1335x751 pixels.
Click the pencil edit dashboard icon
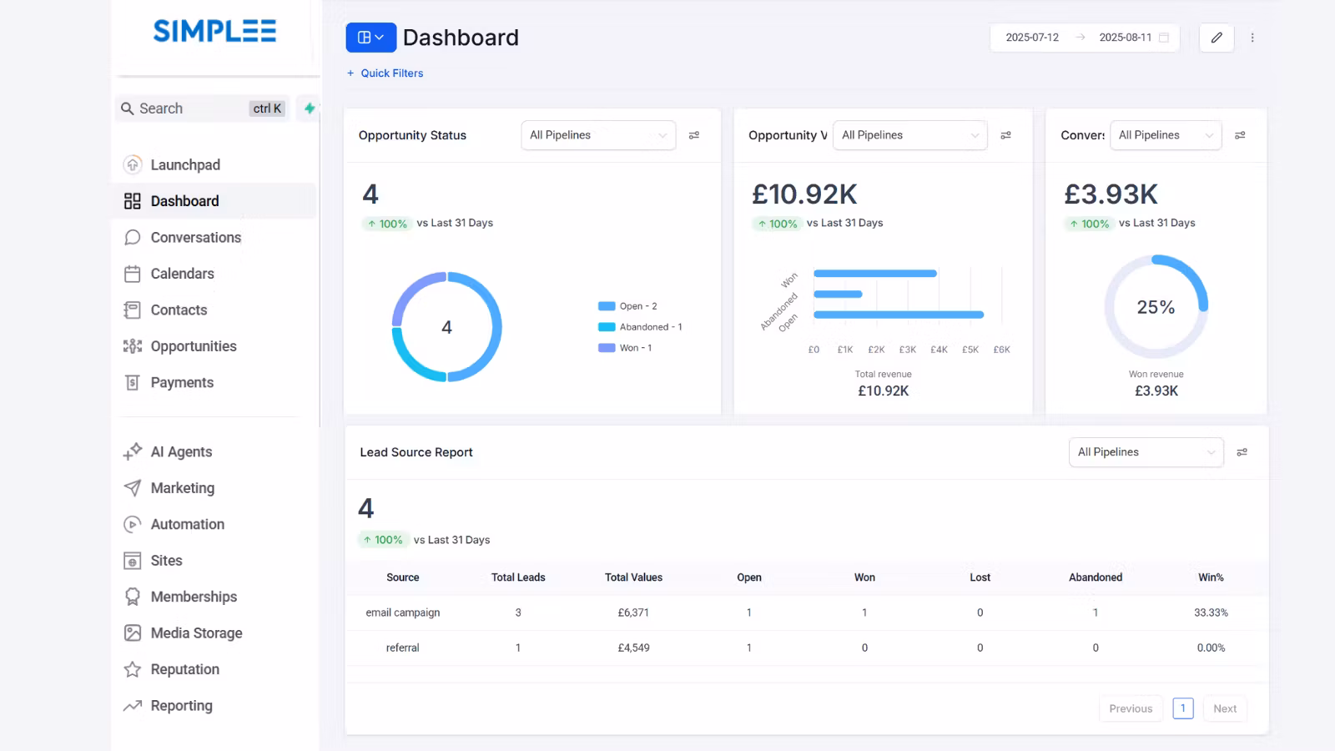1216,38
